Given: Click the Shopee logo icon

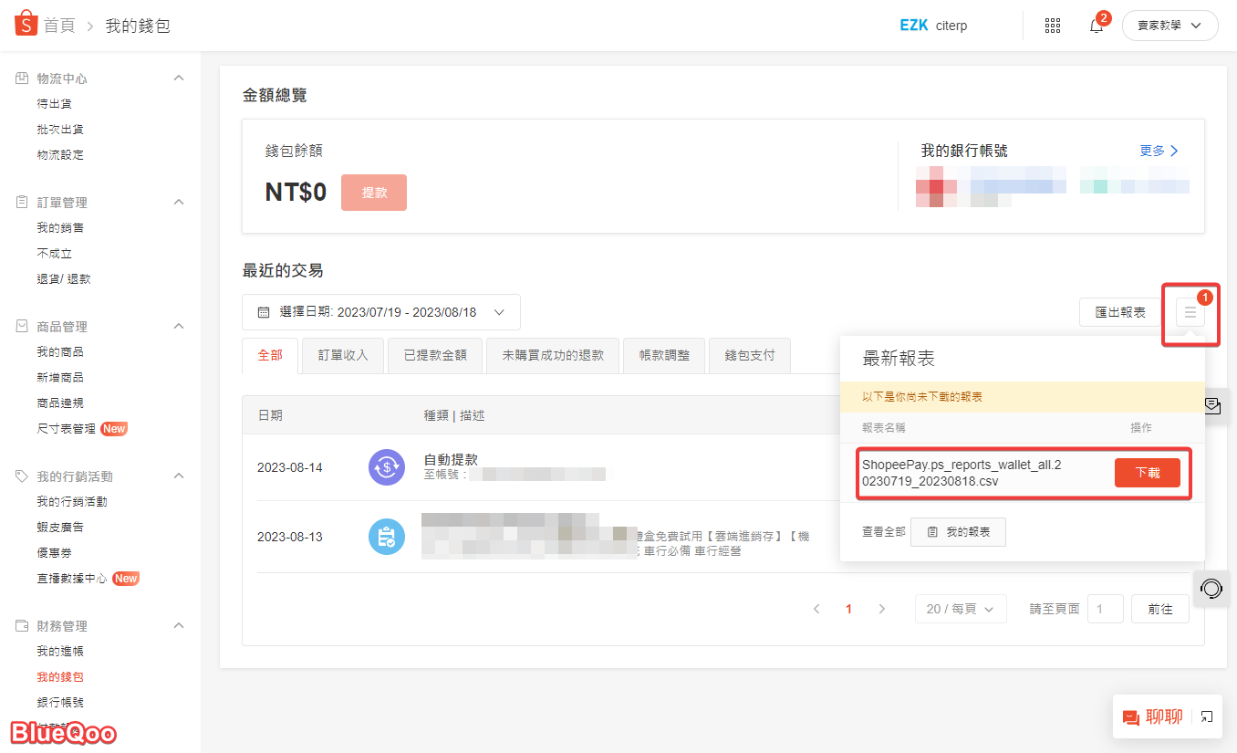Looking at the screenshot, I should point(26,24).
